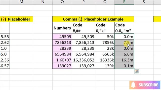Select cell containing 49509
Image resolution: width=161 pixels, height=90 pixels.
(62, 37)
